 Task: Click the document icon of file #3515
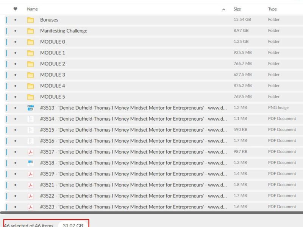click(30, 130)
